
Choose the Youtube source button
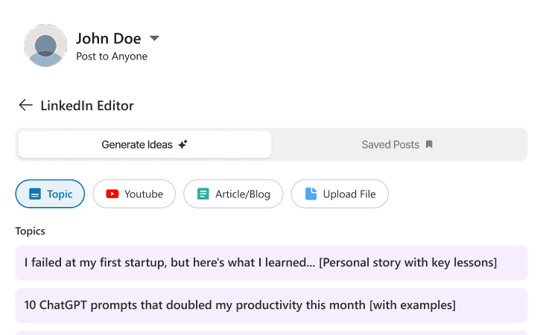(x=134, y=194)
